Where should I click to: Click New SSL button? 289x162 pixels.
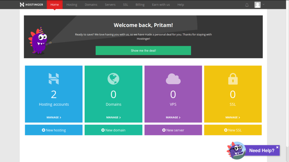tap(233, 130)
